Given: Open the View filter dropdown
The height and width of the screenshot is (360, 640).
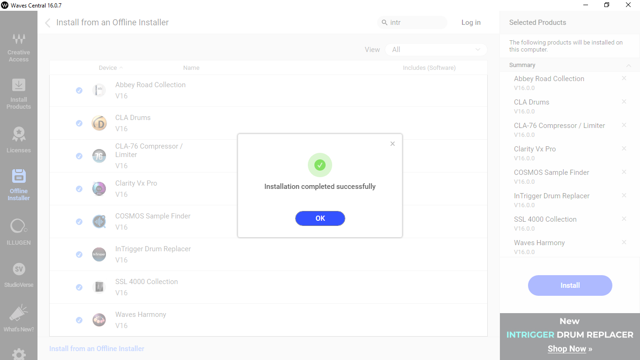Looking at the screenshot, I should point(436,50).
